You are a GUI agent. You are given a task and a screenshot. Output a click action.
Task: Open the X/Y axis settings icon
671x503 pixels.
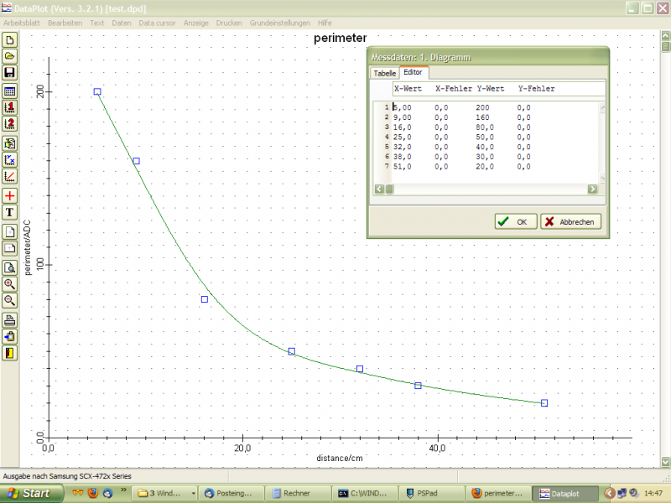click(x=9, y=160)
